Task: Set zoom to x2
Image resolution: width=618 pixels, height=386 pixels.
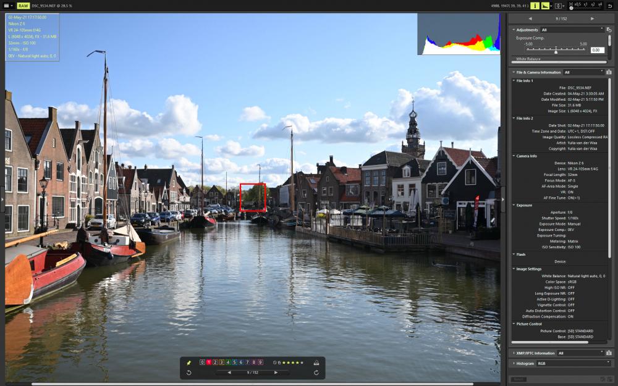Action: pos(593,5)
